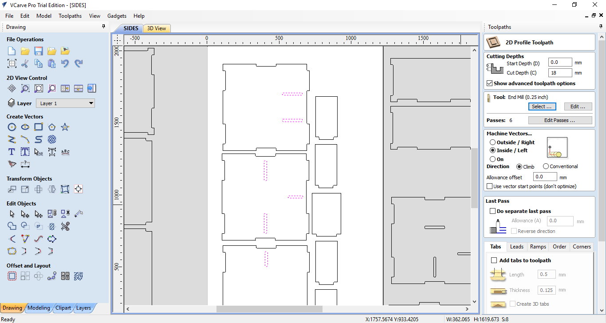Import bitmap for tracing

[x=65, y=51]
